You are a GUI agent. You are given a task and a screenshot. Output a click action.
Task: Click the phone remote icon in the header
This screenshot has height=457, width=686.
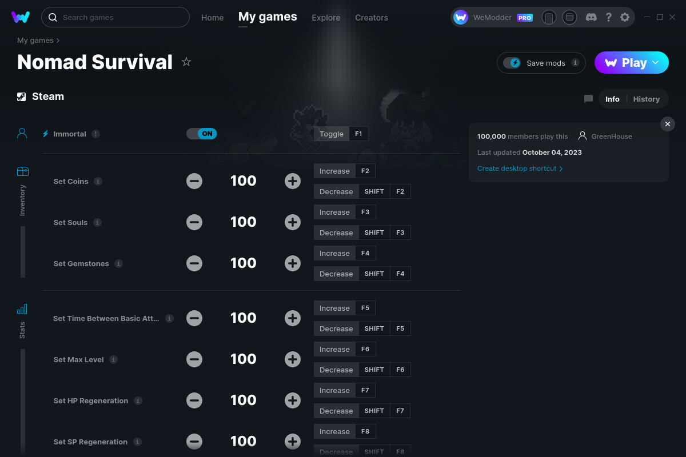tap(549, 17)
